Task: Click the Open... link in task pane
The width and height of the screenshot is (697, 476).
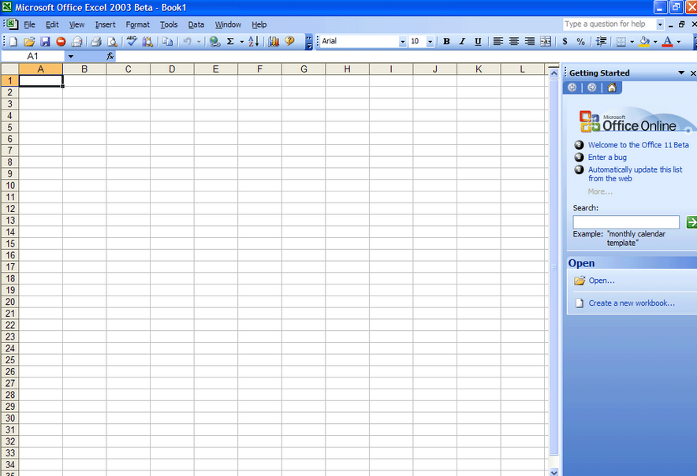Action: click(602, 281)
